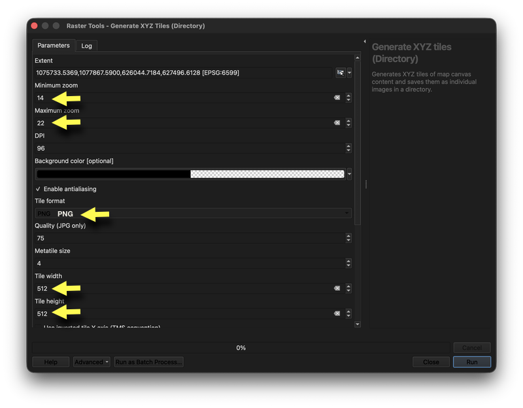Viewport: 523px width, 408px height.
Task: Decrease Maximum zoom with down stepper arrow
Action: [x=348, y=126]
